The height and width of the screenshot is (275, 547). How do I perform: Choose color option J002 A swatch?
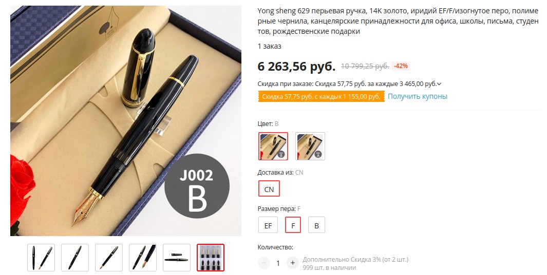click(x=310, y=146)
